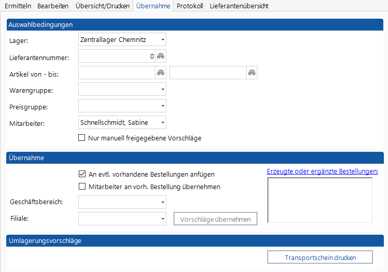
Task: Uncheck 'An evtl. vorhandene Bestellungen anfügen'
Action: click(x=81, y=175)
